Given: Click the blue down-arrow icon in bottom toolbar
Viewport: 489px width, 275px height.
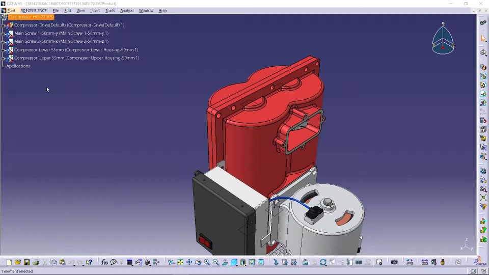Looking at the screenshot, I should (276, 262).
